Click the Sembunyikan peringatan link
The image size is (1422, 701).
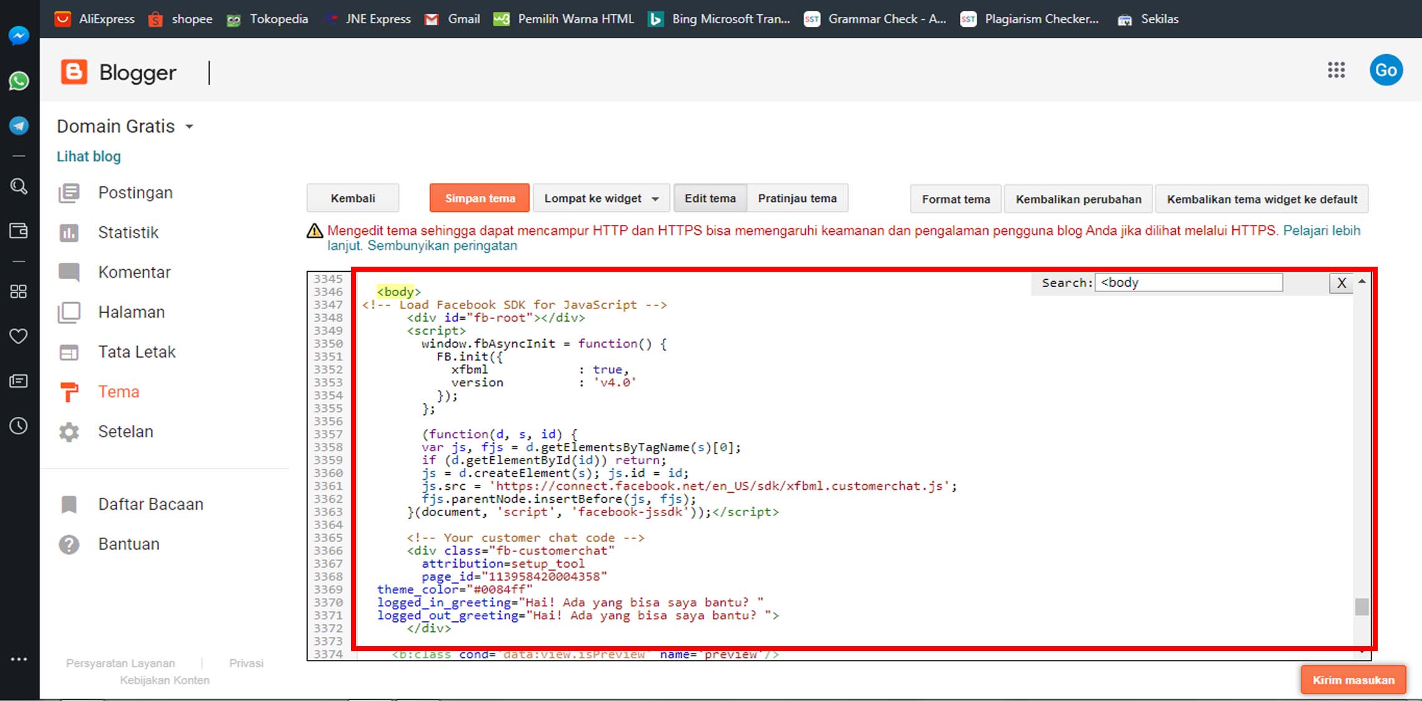tap(442, 246)
